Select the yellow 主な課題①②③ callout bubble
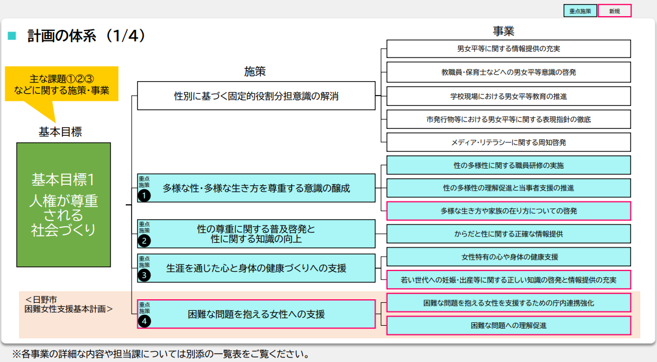The image size is (657, 362). (x=61, y=84)
